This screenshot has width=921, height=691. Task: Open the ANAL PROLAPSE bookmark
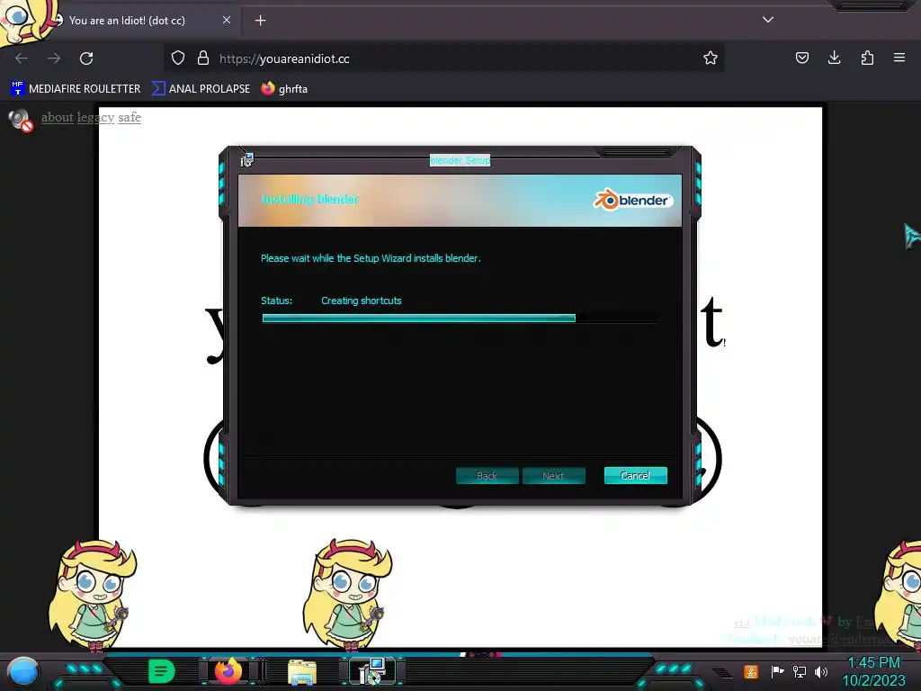point(201,89)
